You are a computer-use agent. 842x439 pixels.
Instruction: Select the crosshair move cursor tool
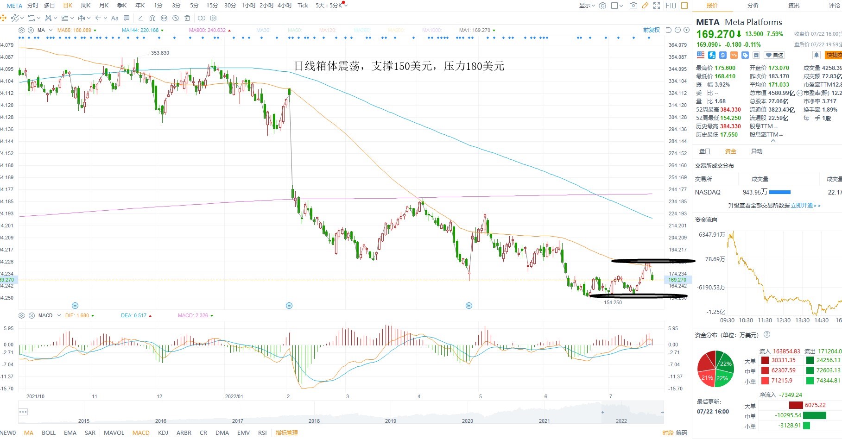3,18
